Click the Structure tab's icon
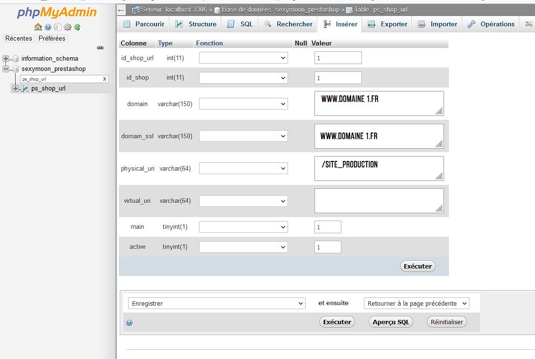 (179, 24)
